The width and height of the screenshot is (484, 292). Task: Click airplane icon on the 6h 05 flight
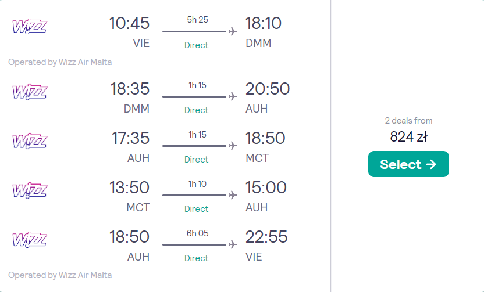233,245
